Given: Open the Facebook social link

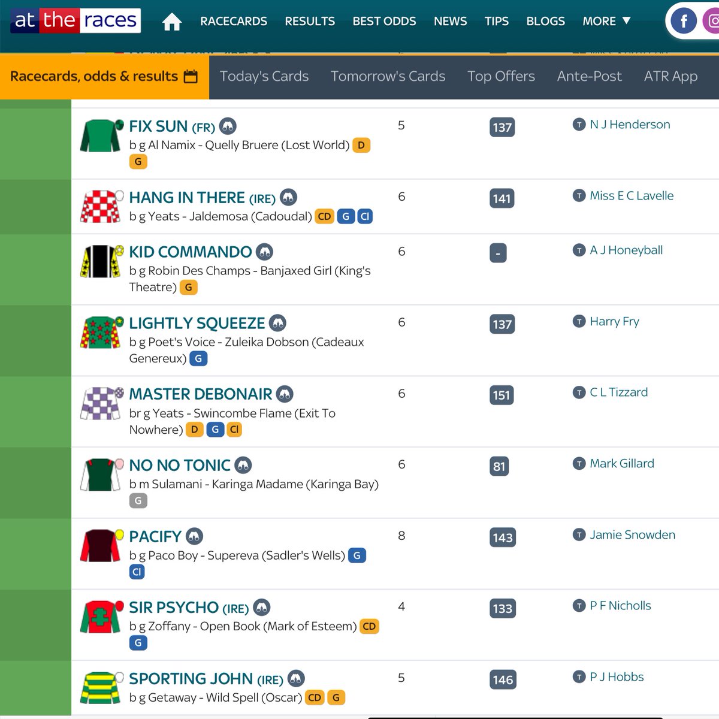Looking at the screenshot, I should [x=684, y=22].
